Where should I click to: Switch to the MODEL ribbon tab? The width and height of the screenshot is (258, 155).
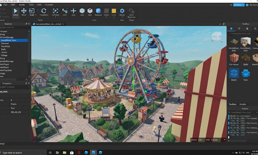pyautogui.click(x=22, y=5)
